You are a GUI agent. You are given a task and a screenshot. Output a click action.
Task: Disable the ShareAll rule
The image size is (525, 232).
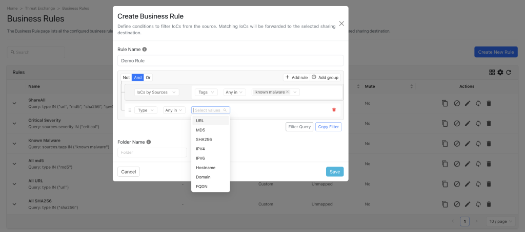[x=457, y=104]
